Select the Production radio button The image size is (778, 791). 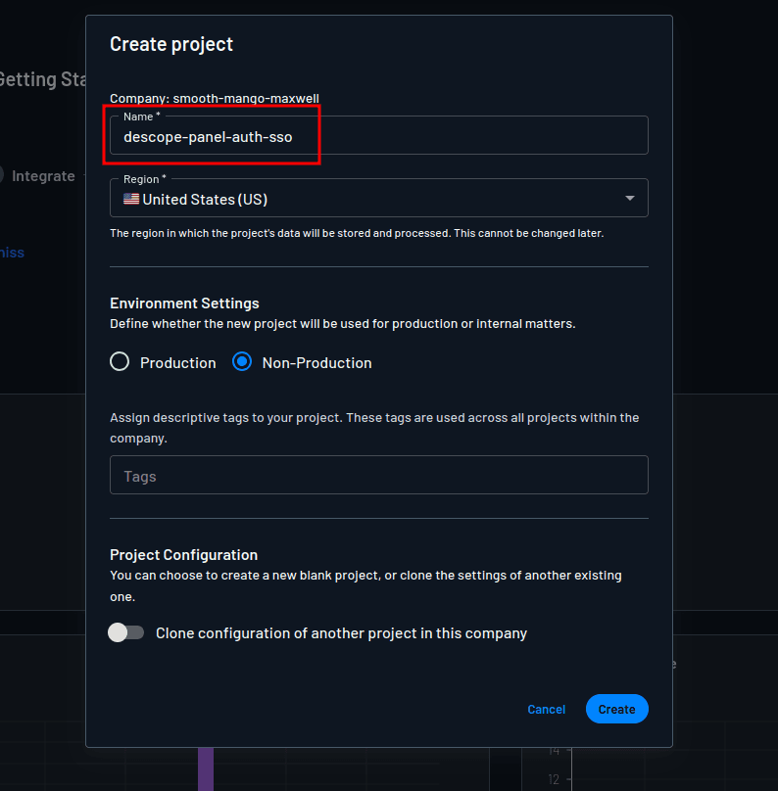tap(119, 361)
